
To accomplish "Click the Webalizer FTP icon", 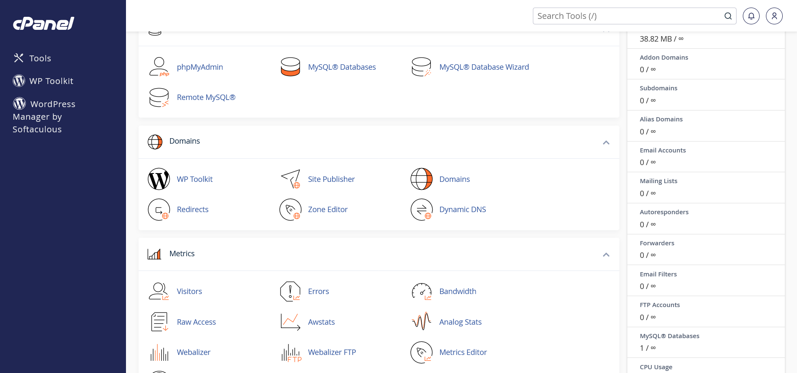I will (x=291, y=353).
